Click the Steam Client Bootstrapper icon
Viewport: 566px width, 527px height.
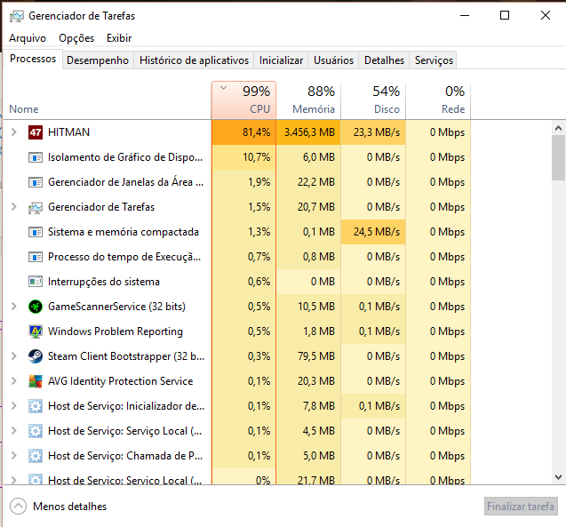pyautogui.click(x=36, y=356)
